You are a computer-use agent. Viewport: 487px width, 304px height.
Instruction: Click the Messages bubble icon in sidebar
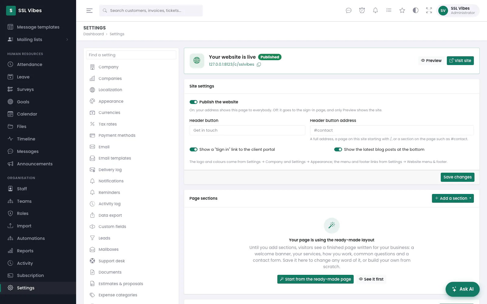pyautogui.click(x=10, y=151)
